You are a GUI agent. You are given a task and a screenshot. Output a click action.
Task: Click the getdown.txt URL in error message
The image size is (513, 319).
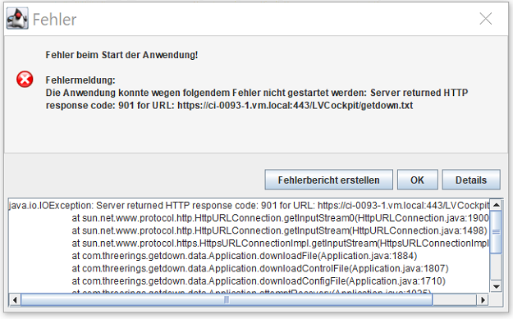tap(295, 106)
